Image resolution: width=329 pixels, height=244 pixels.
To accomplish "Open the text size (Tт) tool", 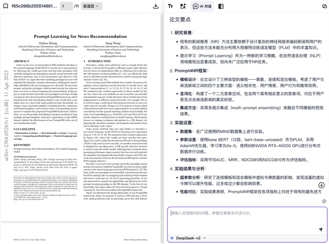I will click(170, 6).
